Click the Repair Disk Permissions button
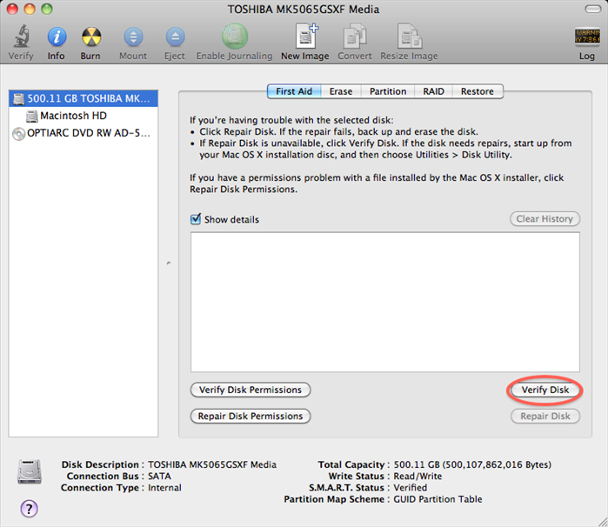This screenshot has width=608, height=527. pos(251,416)
